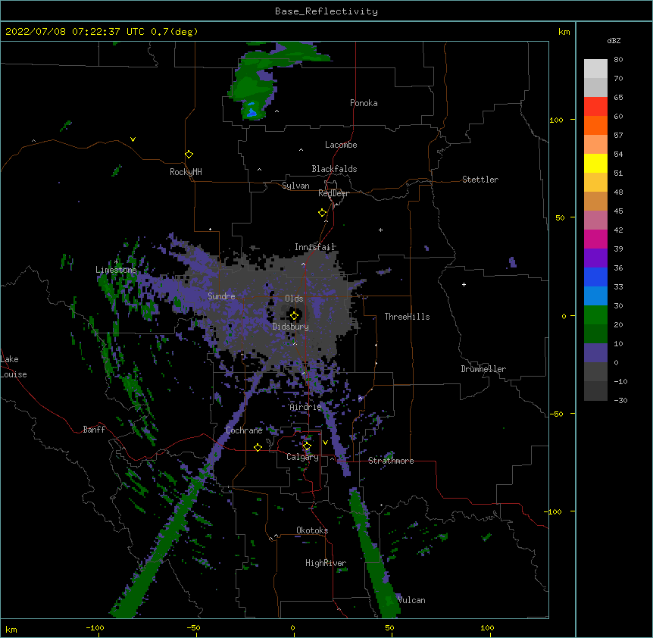Click the Innisfail label

pos(315,247)
